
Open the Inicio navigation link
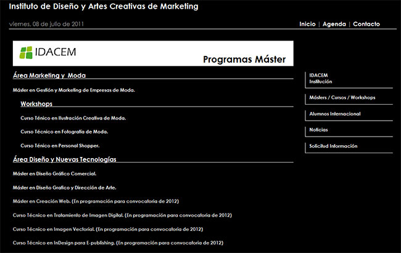point(307,24)
